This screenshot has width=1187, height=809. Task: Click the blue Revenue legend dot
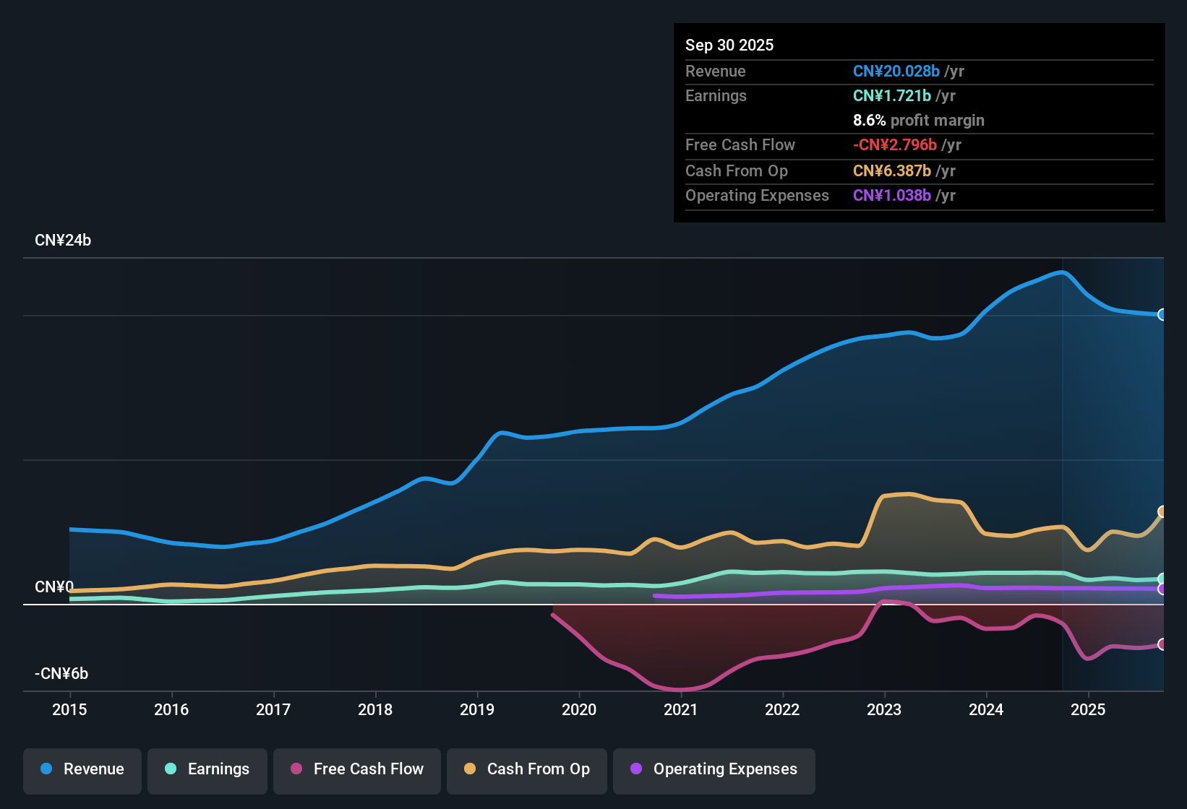click(47, 769)
